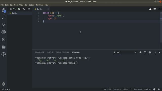Open the 1: bash terminal selector dropdown
162x91 pixels.
tap(125, 52)
